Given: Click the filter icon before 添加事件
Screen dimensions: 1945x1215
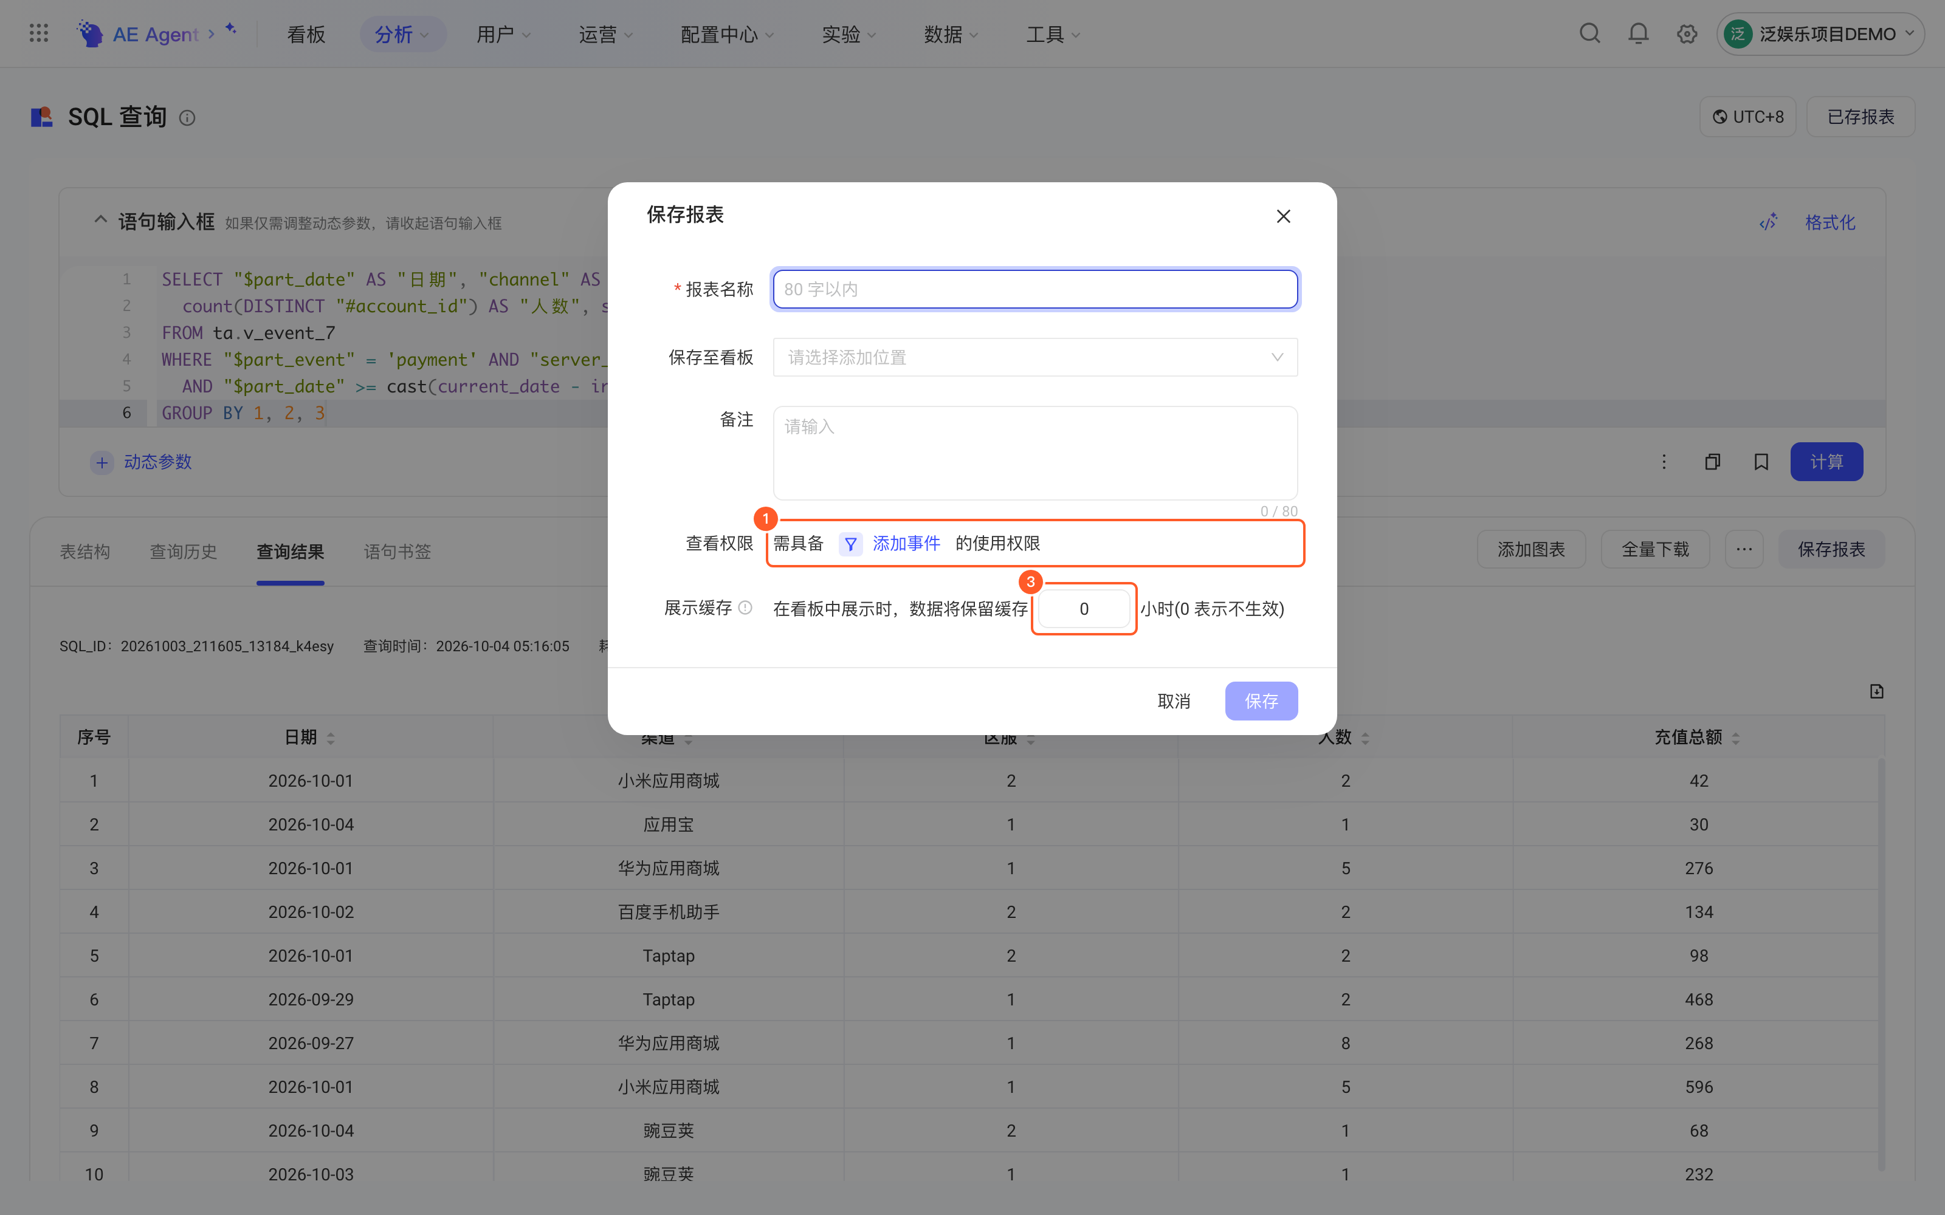Looking at the screenshot, I should tap(850, 544).
